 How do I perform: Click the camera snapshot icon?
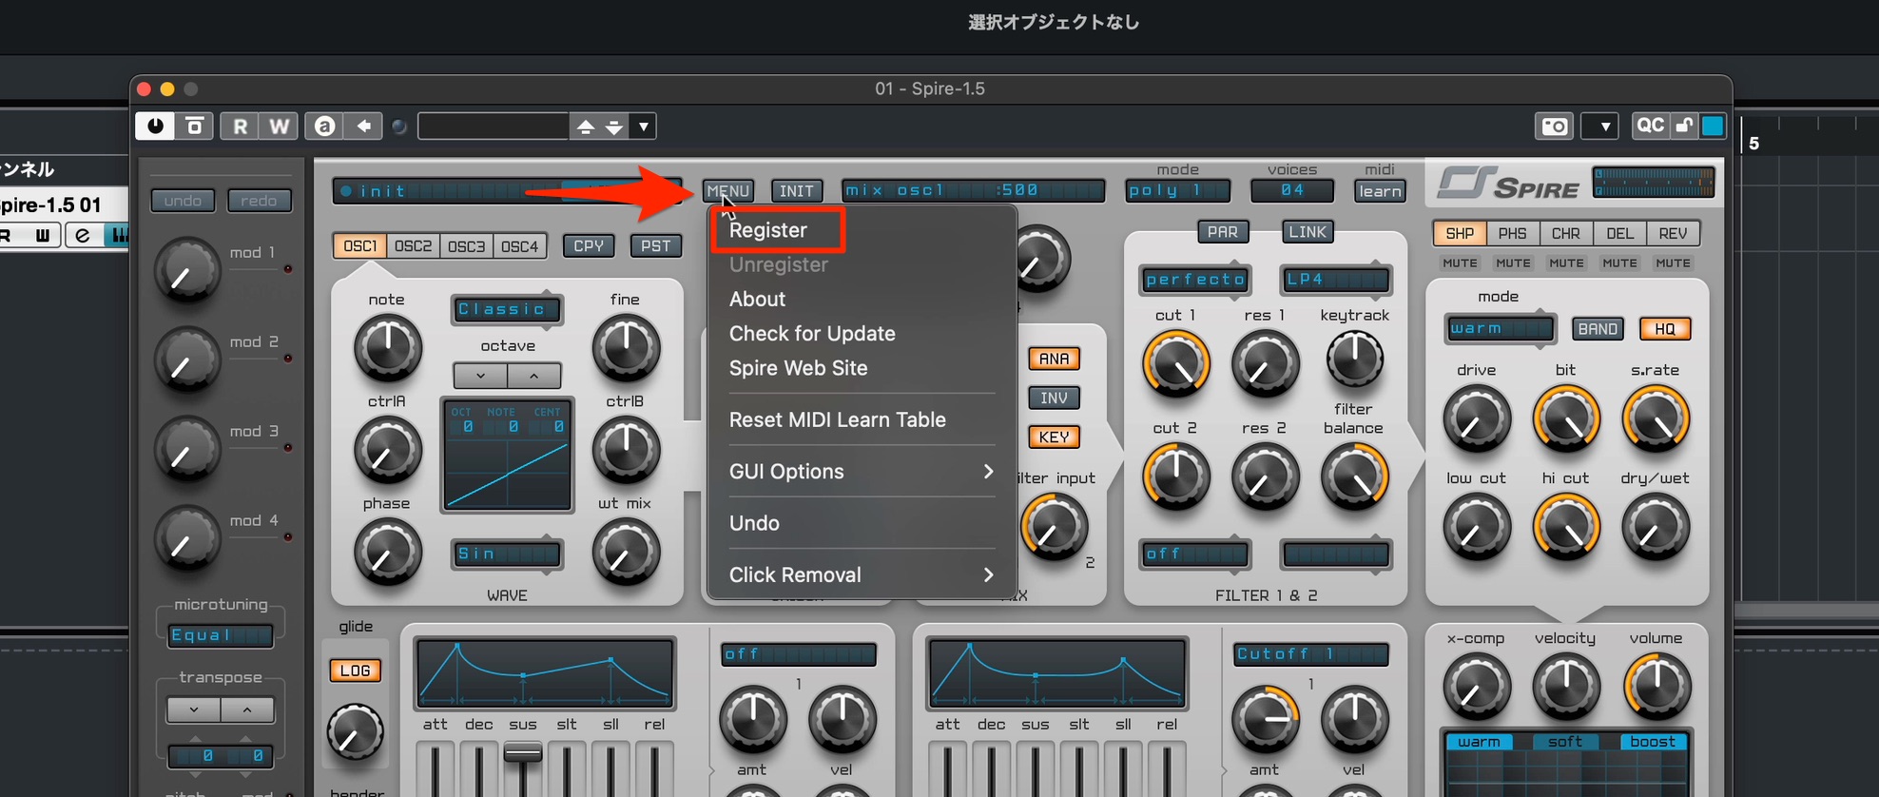click(1555, 126)
